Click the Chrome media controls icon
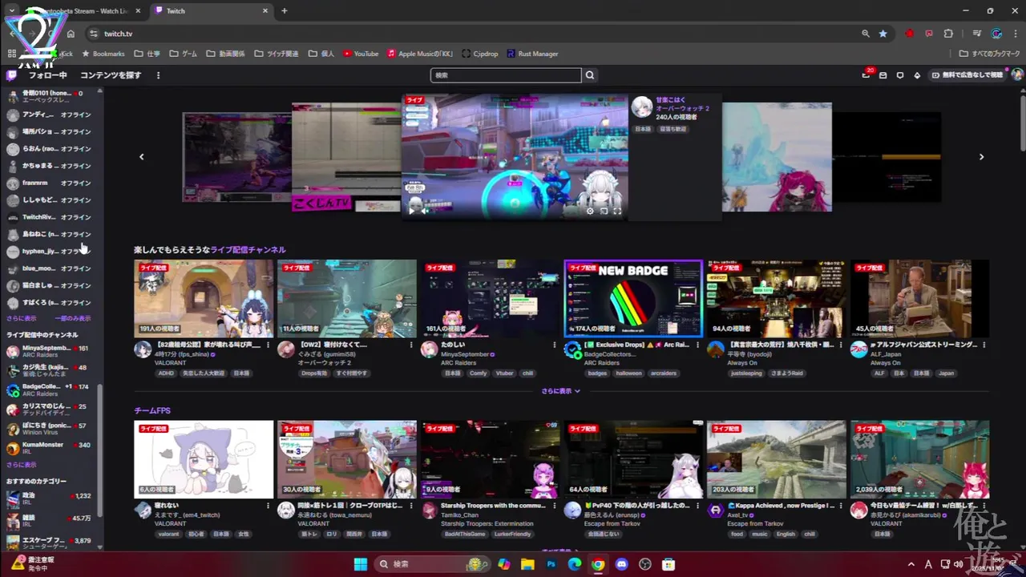This screenshot has width=1026, height=577. pyautogui.click(x=976, y=34)
